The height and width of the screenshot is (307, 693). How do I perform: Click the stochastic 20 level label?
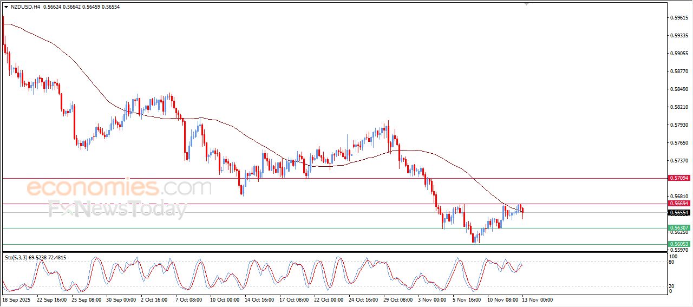672,286
